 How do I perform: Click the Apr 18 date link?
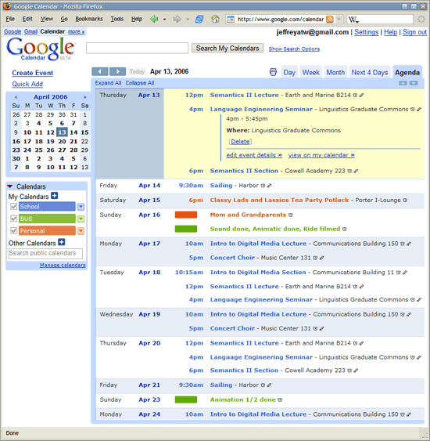point(149,273)
